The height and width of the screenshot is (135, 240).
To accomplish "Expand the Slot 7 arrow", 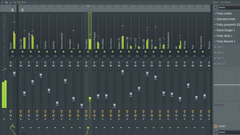I will pyautogui.click(x=215, y=47).
